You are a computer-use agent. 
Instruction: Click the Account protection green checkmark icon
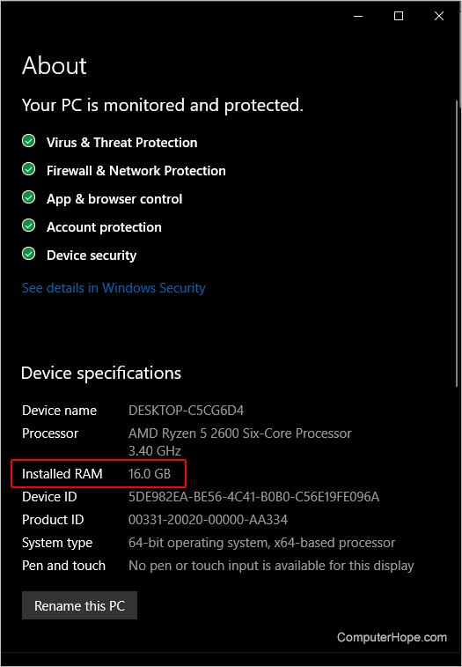point(28,226)
